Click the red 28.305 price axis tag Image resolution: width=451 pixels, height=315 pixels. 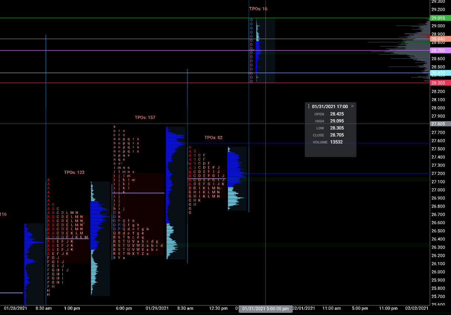[441, 83]
